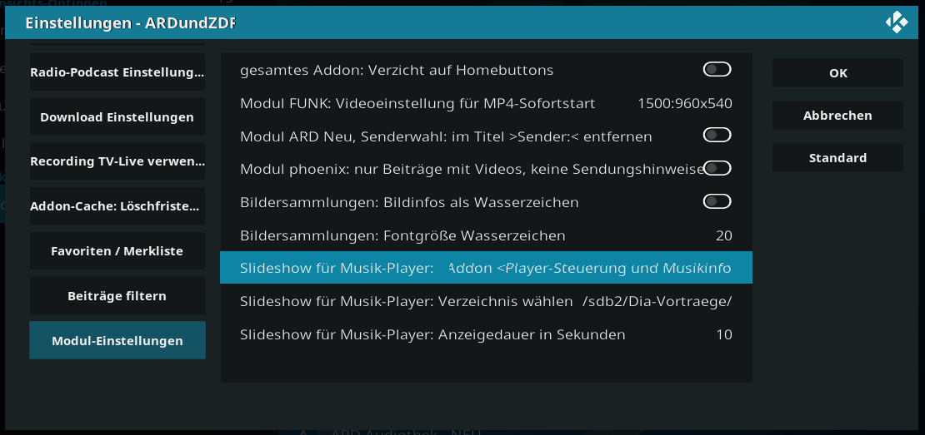The image size is (925, 435).
Task: Open Radio-Podcast Einstellungen category
Action: pyautogui.click(x=117, y=72)
